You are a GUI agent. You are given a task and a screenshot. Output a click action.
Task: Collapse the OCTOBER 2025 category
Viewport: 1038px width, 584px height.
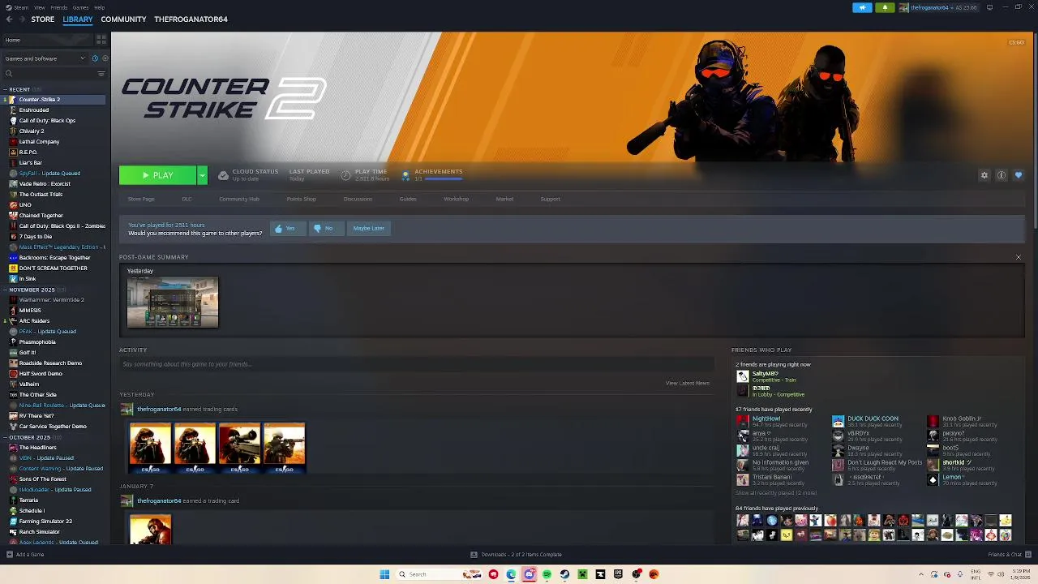tap(6, 437)
